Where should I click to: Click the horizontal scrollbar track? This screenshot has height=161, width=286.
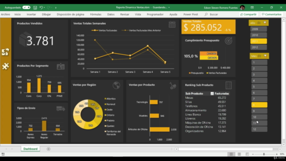(x=228, y=149)
